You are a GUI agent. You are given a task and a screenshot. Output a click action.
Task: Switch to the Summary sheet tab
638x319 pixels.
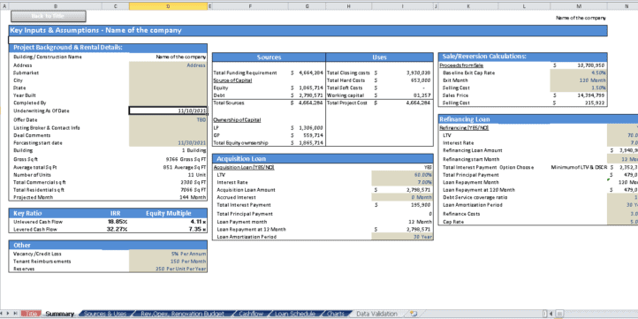[x=60, y=314]
